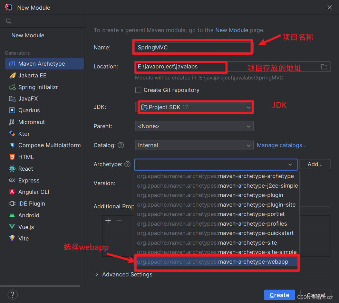Click the Vue.js logo icon
The width and height of the screenshot is (339, 303).
12,227
